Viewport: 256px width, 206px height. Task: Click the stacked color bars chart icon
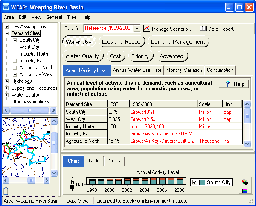(x=245, y=191)
